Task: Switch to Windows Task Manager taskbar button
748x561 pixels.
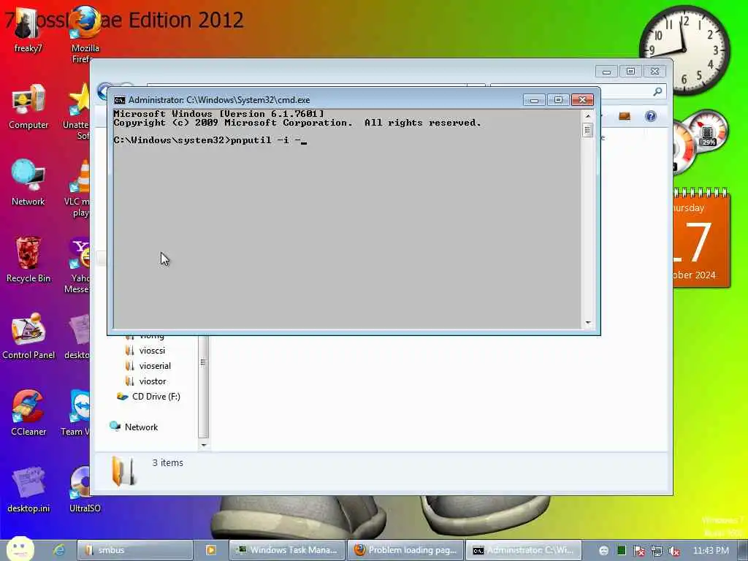Action: pyautogui.click(x=286, y=550)
